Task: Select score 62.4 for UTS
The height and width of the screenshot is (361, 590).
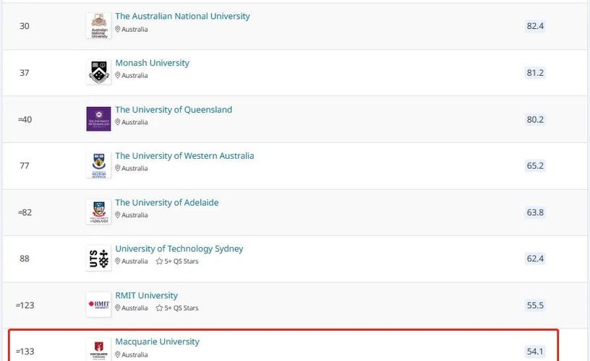Action: (x=535, y=258)
